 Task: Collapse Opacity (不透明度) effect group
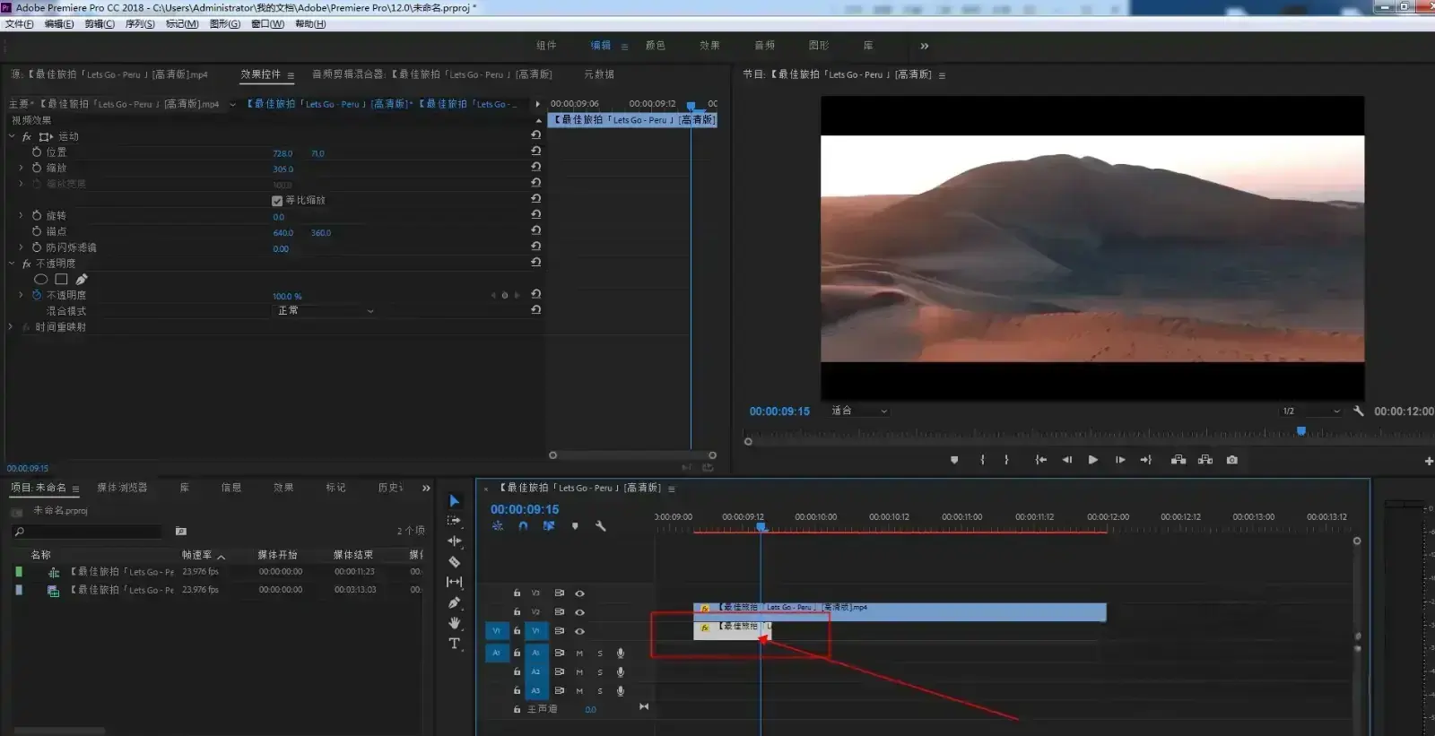(x=12, y=264)
